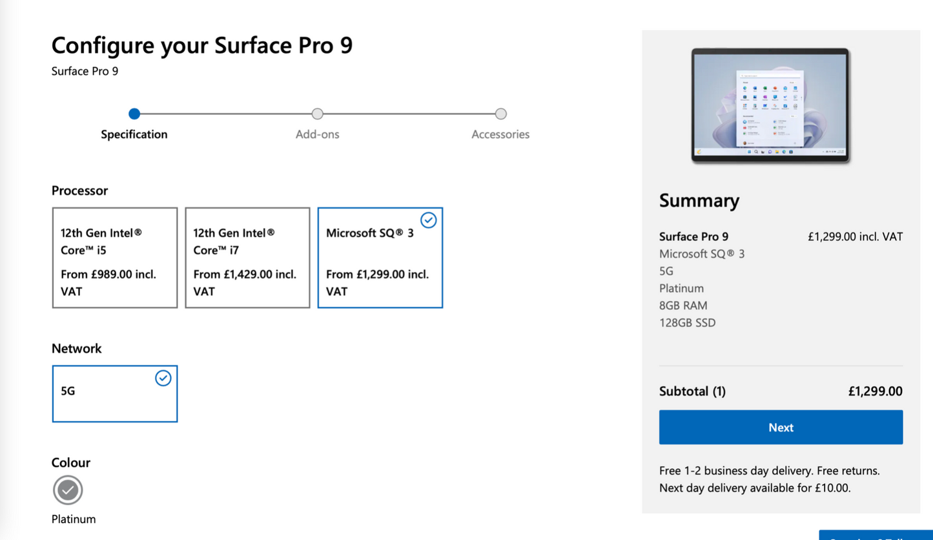Screen dimensions: 933x540
Task: Click the blue checkmark on Microsoft SQ 3 card
Action: [428, 220]
